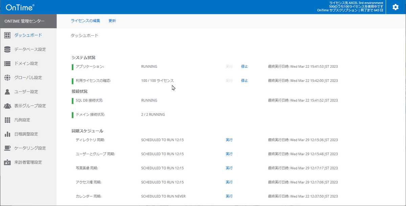The image size is (406, 206).
Task: Click the ダッシュボード page title
Action: click(85, 35)
